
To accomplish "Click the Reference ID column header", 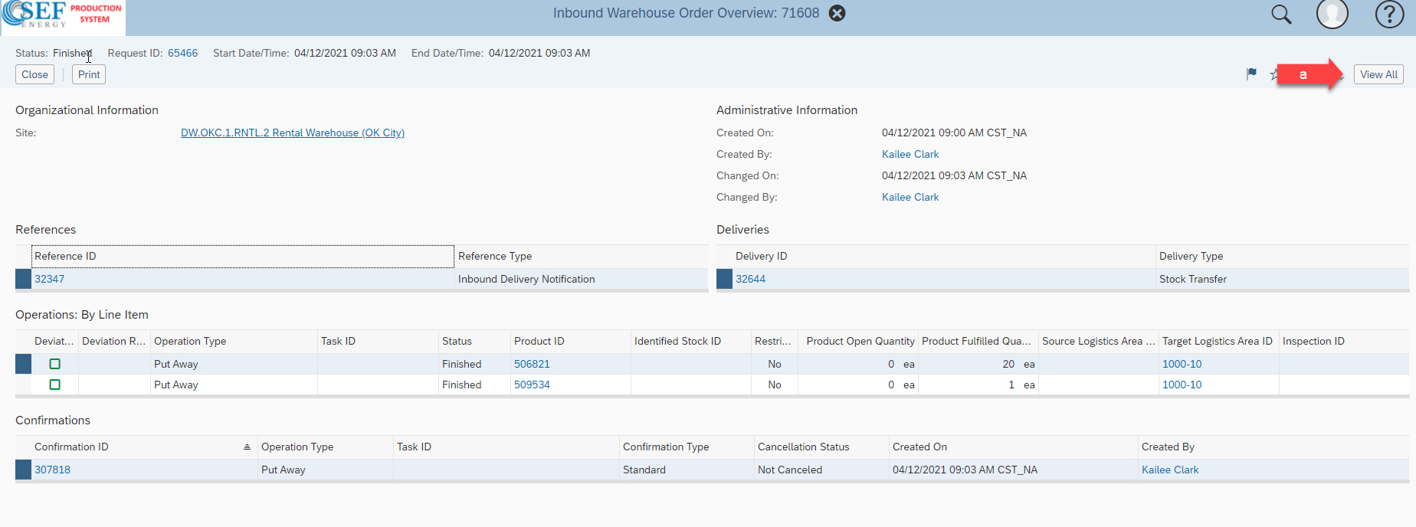I will (243, 256).
